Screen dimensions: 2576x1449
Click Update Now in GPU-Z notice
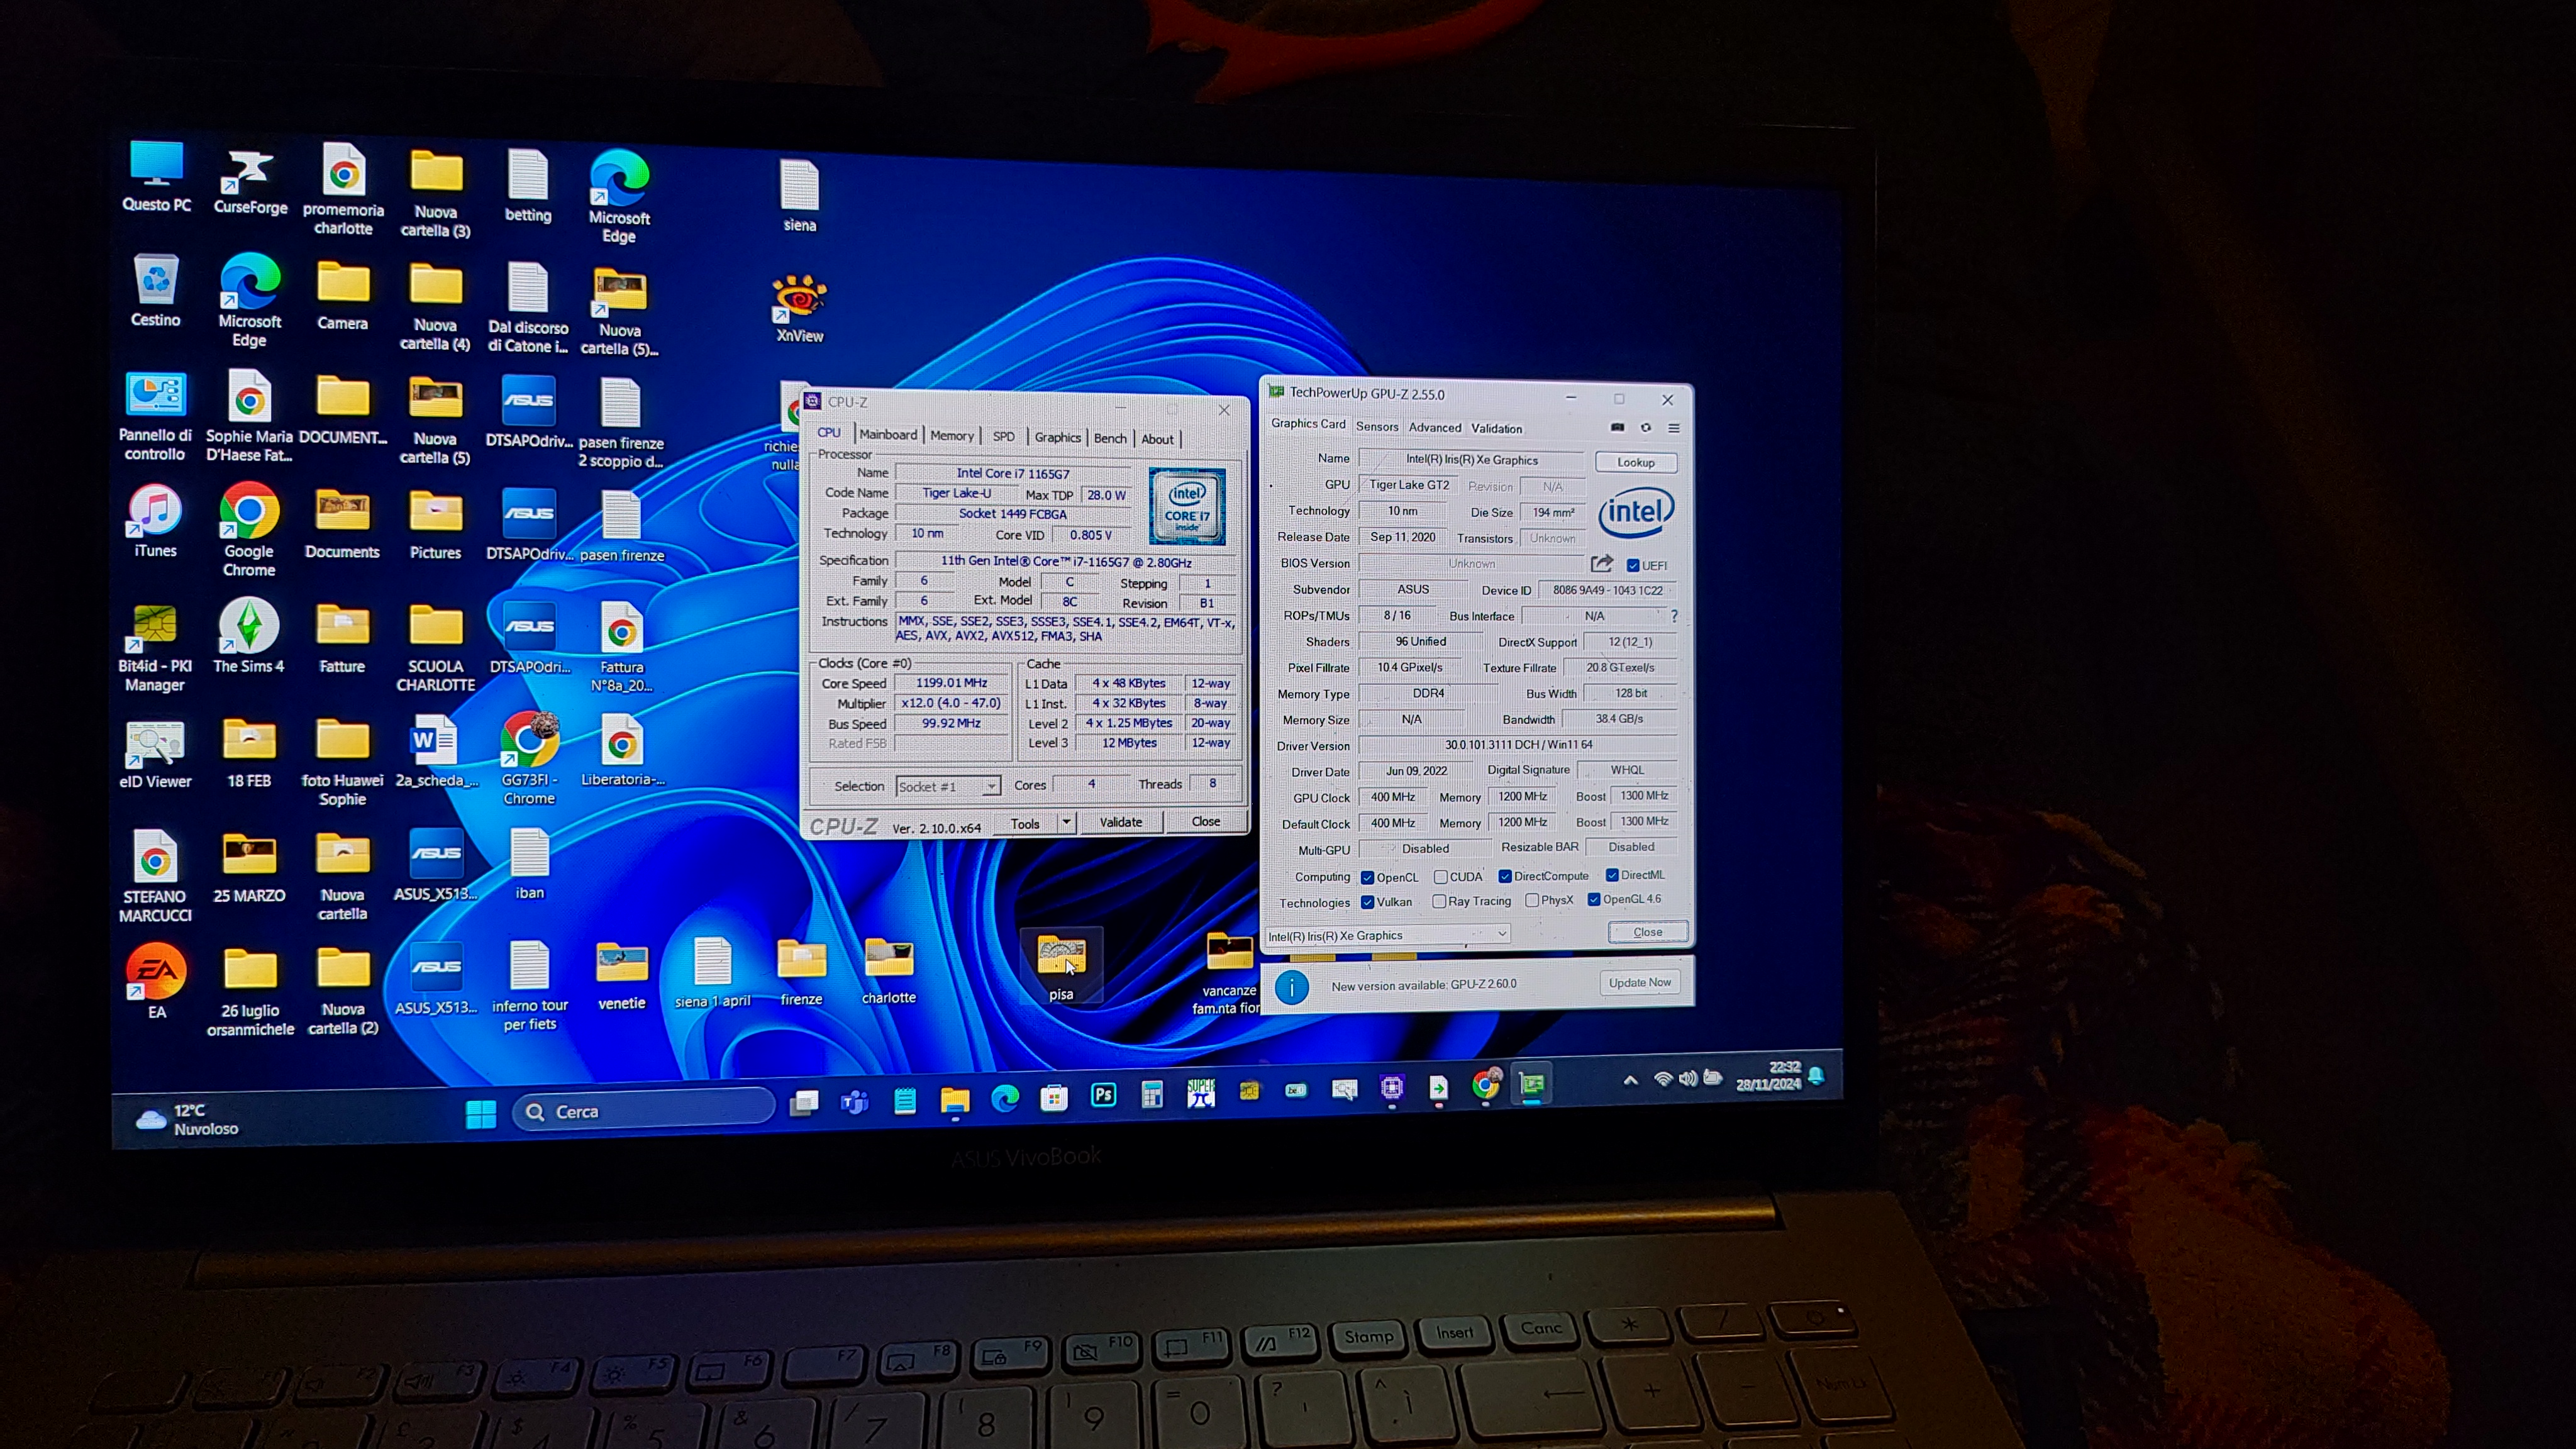pos(1639,982)
